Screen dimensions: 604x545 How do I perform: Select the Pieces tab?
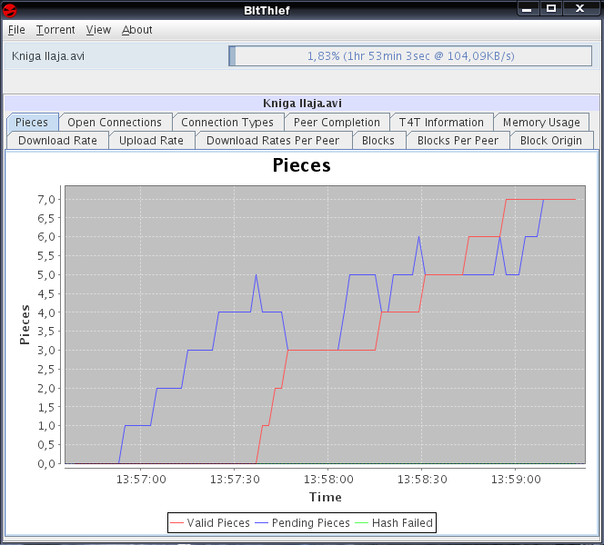click(x=32, y=123)
